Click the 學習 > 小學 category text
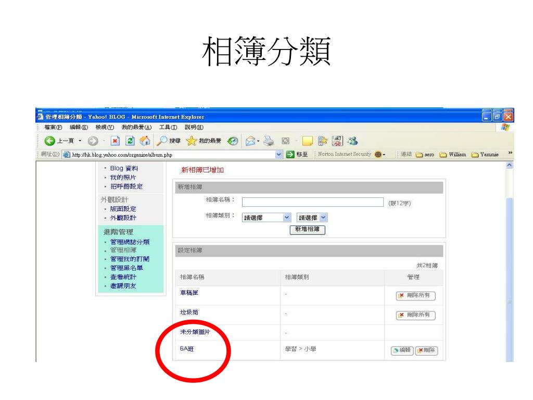 point(300,349)
